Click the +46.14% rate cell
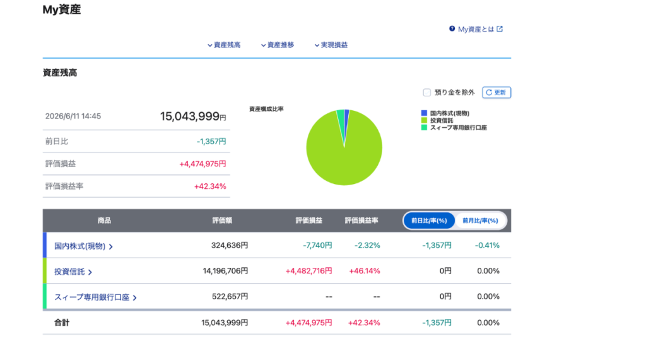 click(364, 271)
